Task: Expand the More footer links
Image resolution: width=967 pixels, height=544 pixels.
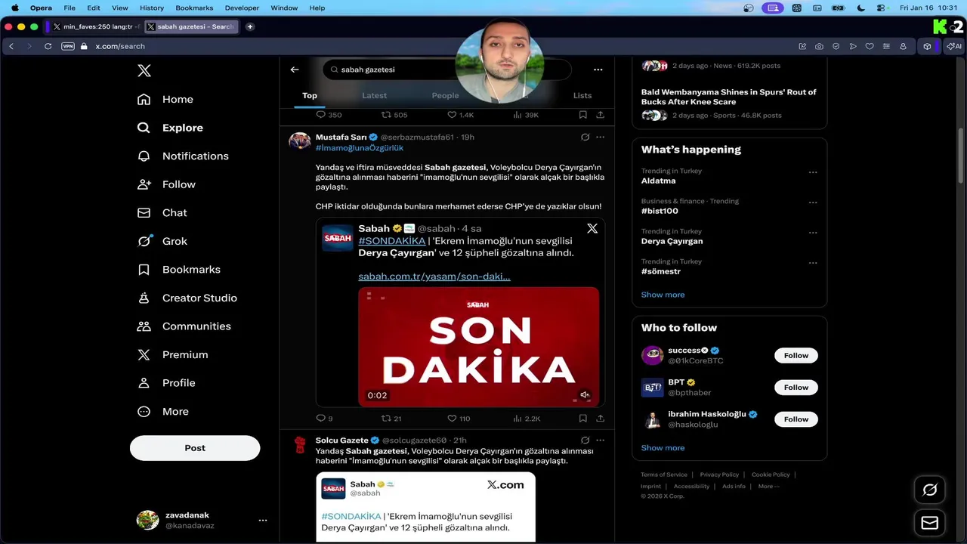Action: [768, 486]
